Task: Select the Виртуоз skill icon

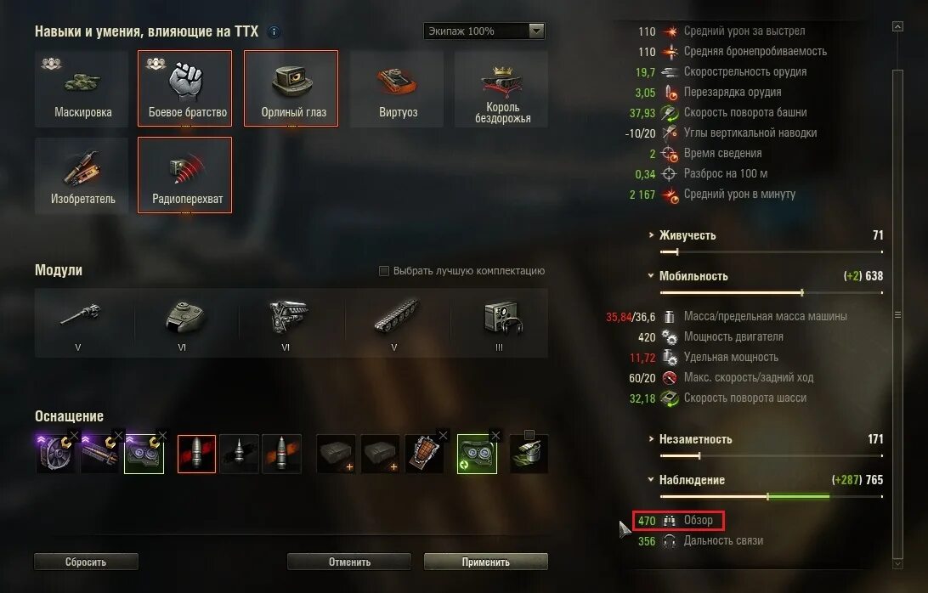Action: [x=397, y=88]
